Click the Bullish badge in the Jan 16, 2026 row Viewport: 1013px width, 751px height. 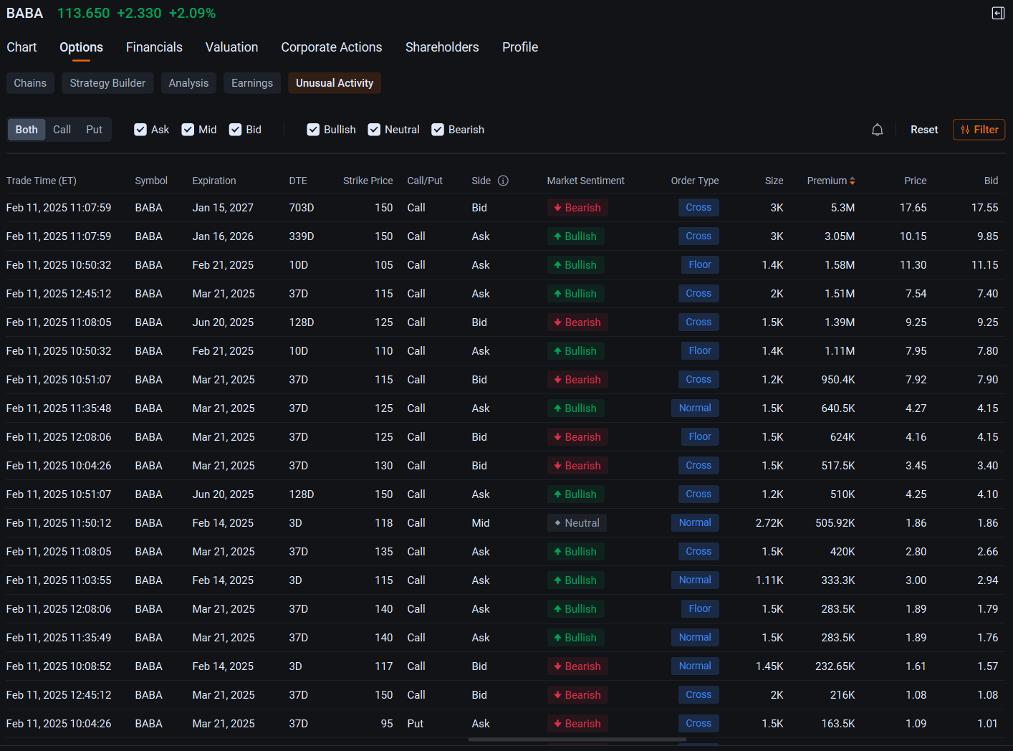pyautogui.click(x=575, y=236)
